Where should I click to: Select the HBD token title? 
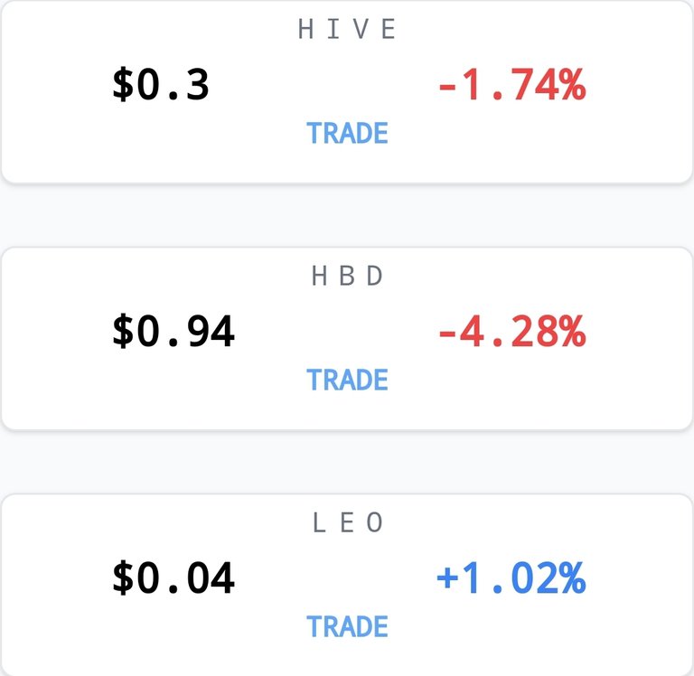click(347, 276)
